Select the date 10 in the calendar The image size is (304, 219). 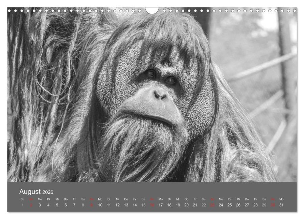coord(100,205)
